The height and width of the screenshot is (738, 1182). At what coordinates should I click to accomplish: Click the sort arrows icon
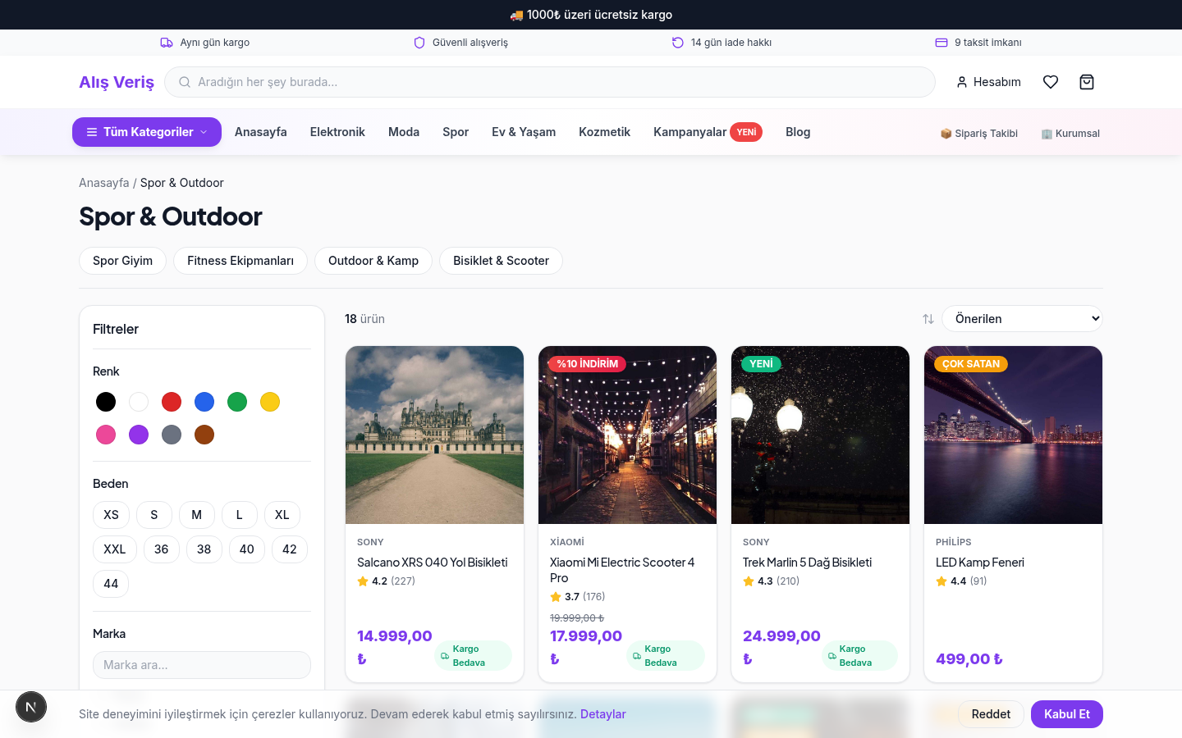coord(928,319)
